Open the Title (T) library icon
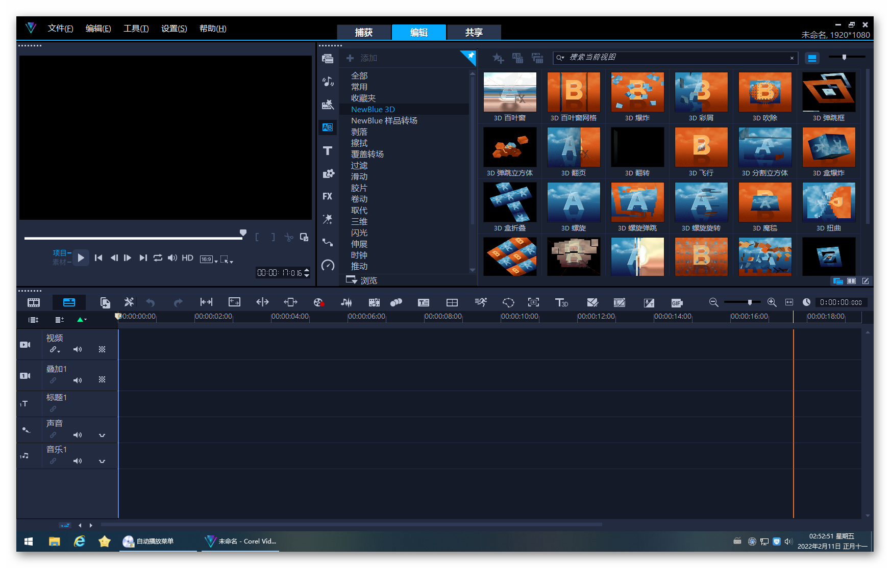 coord(328,151)
